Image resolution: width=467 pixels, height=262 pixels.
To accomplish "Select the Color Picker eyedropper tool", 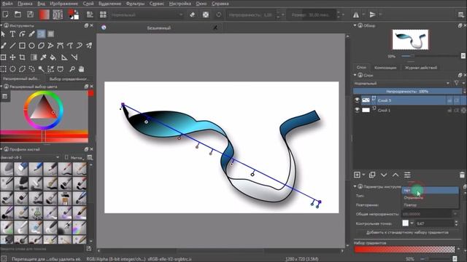I will click(43, 57).
